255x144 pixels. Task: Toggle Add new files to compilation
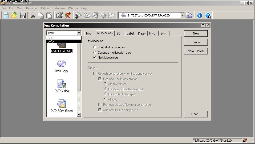pos(118,110)
